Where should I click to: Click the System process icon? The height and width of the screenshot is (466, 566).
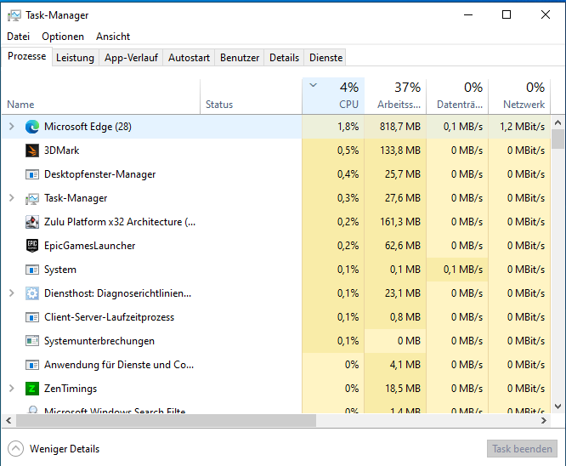(32, 270)
